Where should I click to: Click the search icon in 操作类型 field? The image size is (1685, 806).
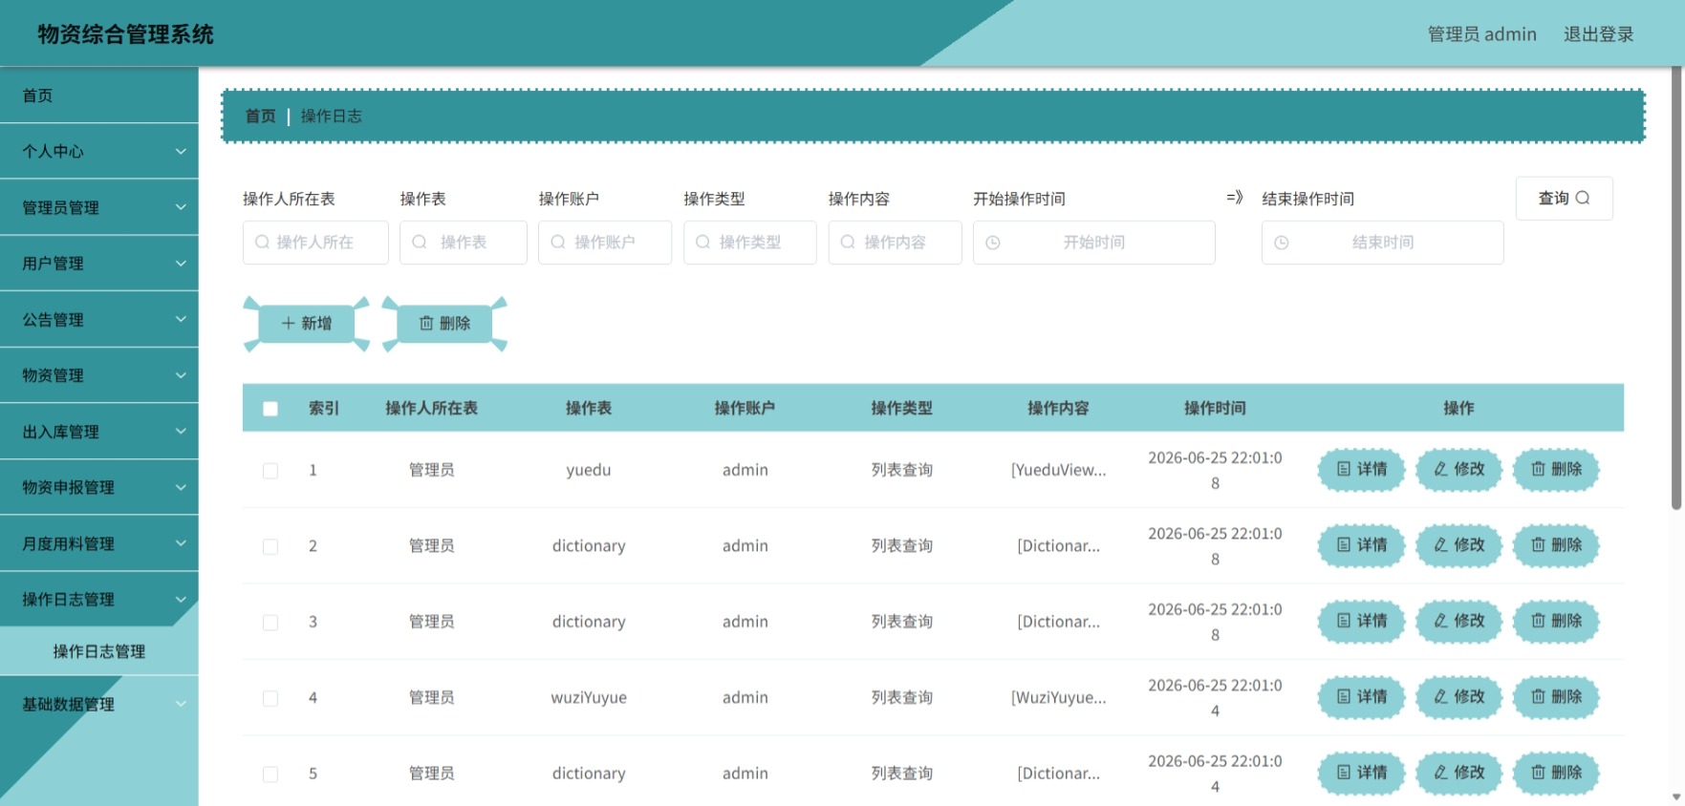(703, 243)
